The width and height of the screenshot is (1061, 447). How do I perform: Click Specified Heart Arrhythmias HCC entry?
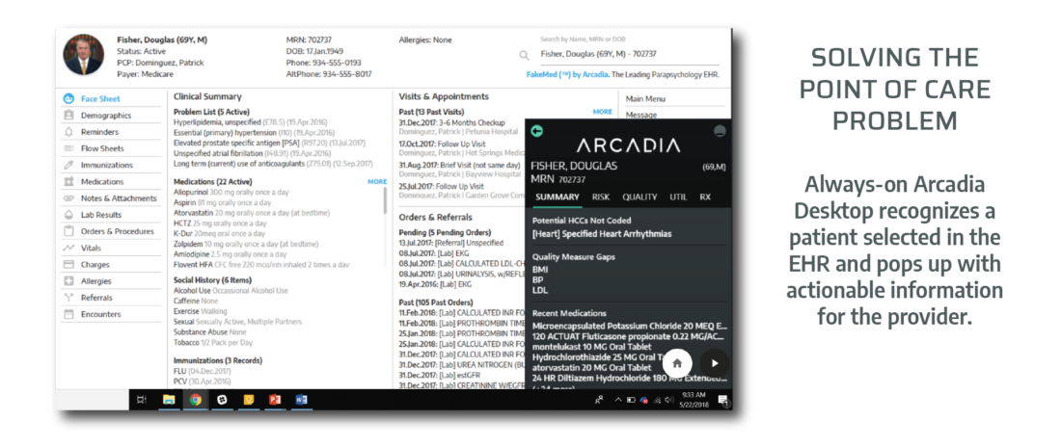coord(602,234)
